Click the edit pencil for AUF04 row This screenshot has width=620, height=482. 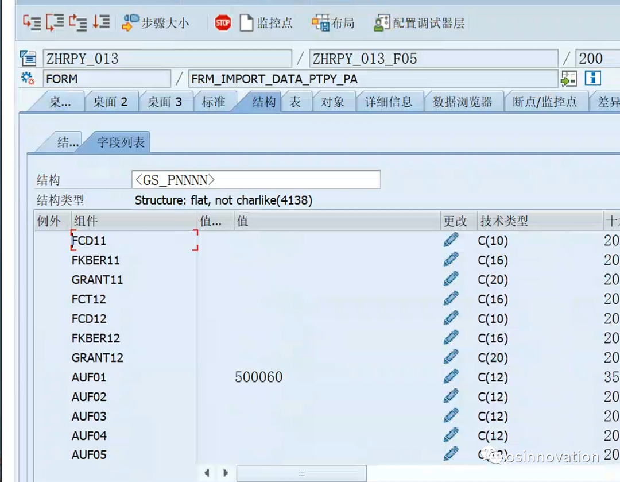451,435
